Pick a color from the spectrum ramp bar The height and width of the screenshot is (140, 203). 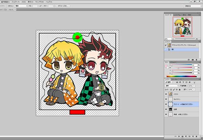(x=181, y=76)
